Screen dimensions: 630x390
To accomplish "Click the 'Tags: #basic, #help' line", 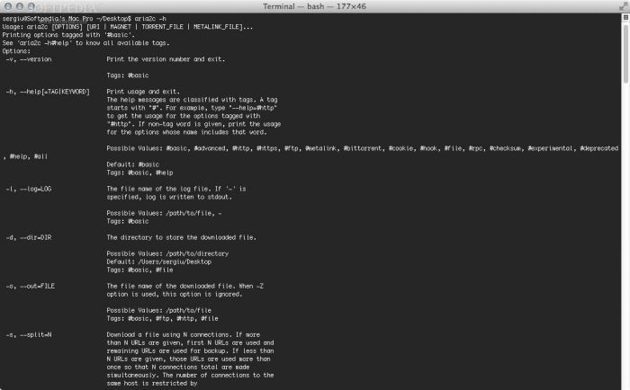I will (139, 173).
